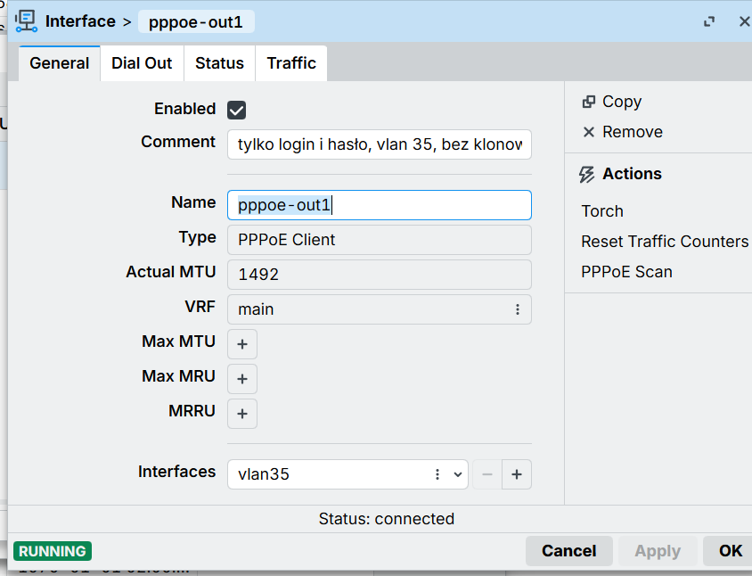752x576 pixels.
Task: Run the Torch action
Action: [602, 211]
